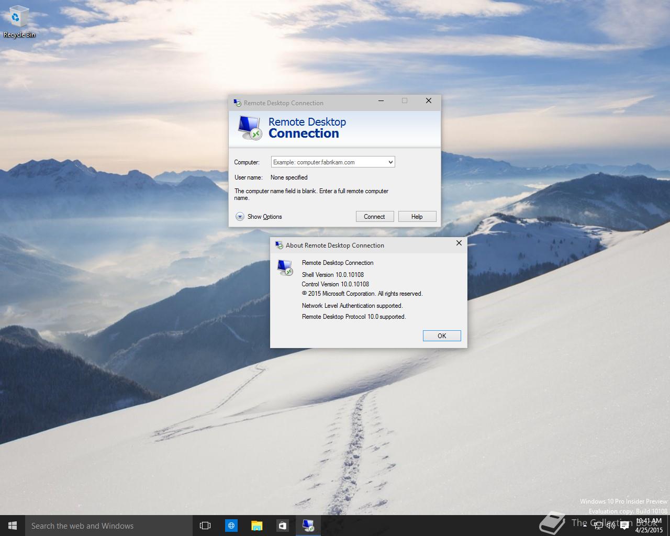Open the taskbar clock and date
The width and height of the screenshot is (670, 536).
(x=649, y=526)
